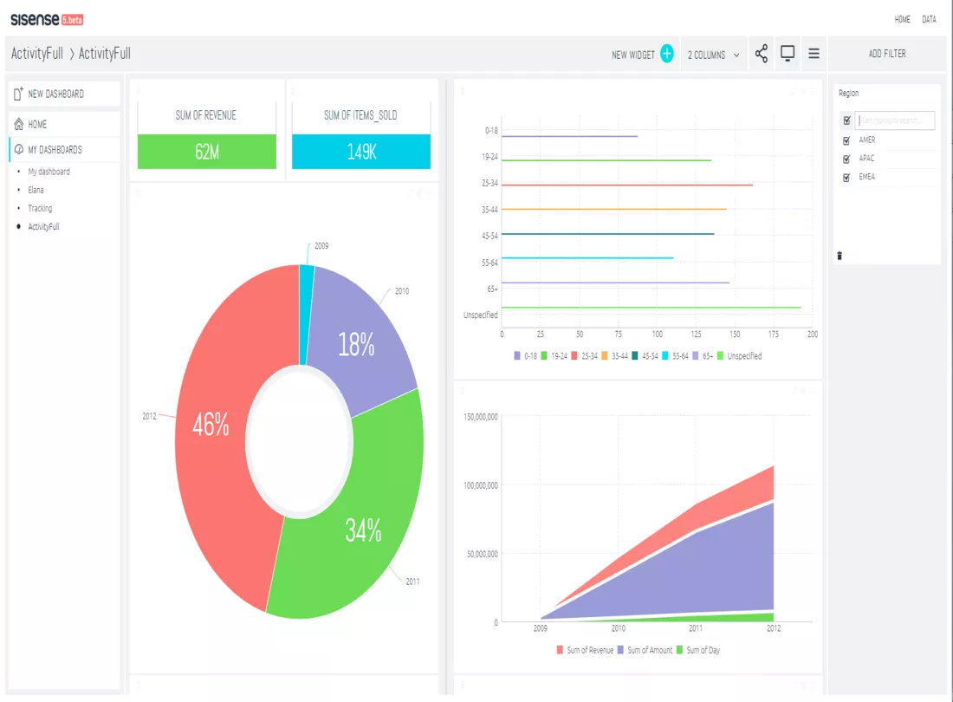Click the My Dashboards sidebar icon

point(19,149)
